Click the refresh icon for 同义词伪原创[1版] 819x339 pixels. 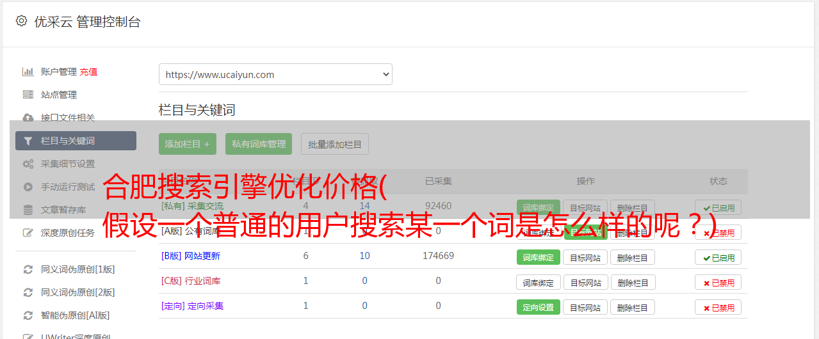tap(28, 269)
